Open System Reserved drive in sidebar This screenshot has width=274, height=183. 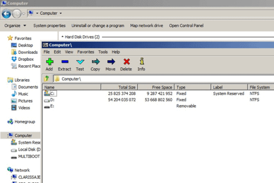25,142
